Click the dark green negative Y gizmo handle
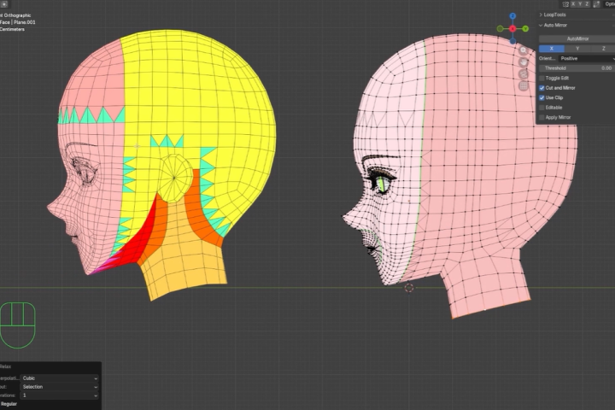The width and height of the screenshot is (615, 410). point(500,29)
